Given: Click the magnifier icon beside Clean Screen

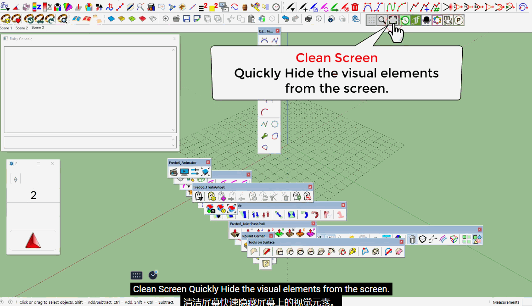Looking at the screenshot, I should pos(382,20).
